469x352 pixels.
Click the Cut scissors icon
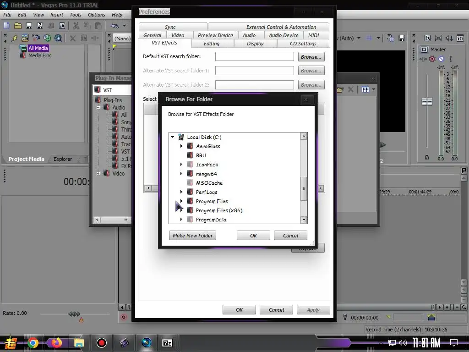coord(76,26)
